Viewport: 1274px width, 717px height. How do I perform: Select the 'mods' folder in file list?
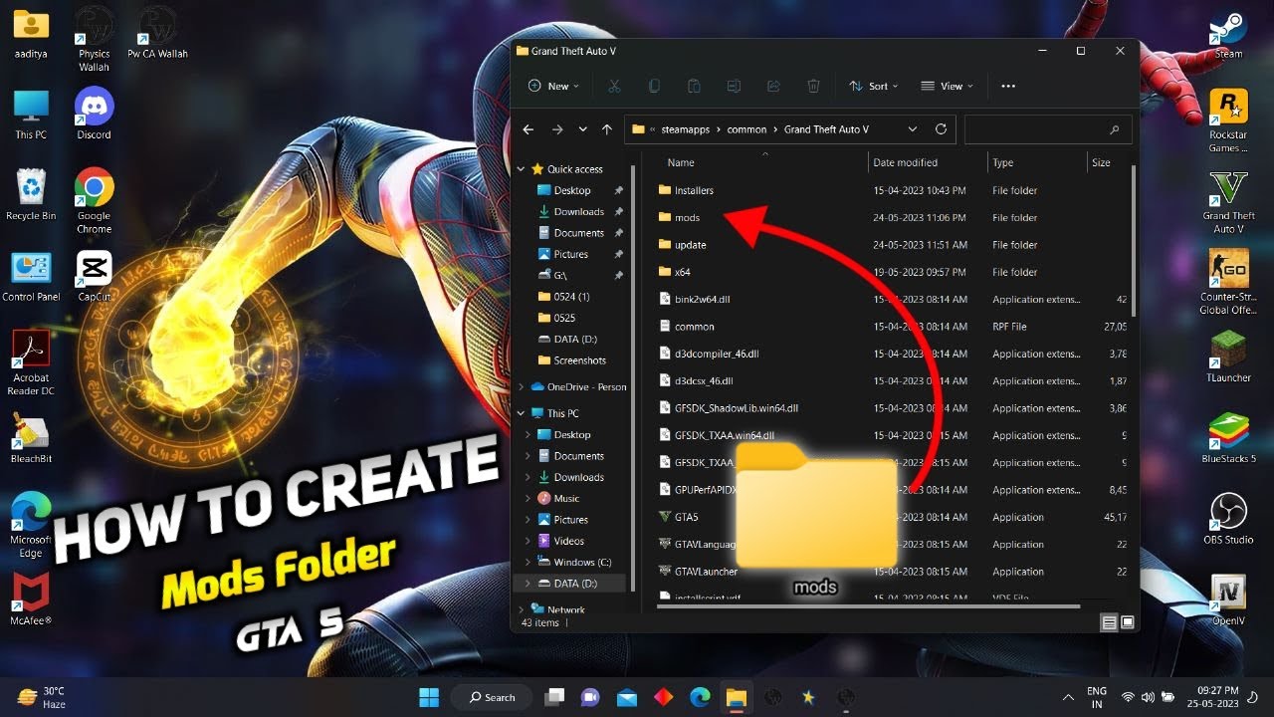687,217
